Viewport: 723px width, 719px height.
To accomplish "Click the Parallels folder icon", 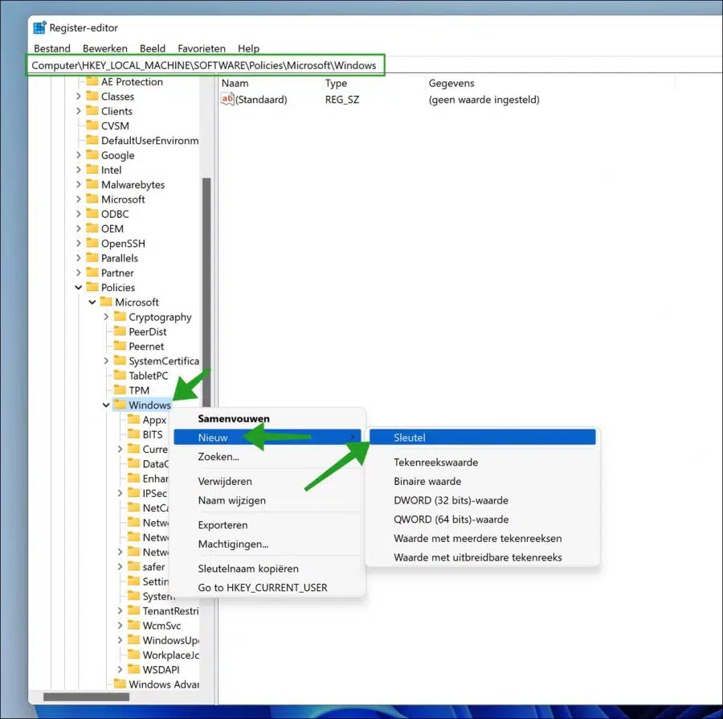I will [x=92, y=258].
